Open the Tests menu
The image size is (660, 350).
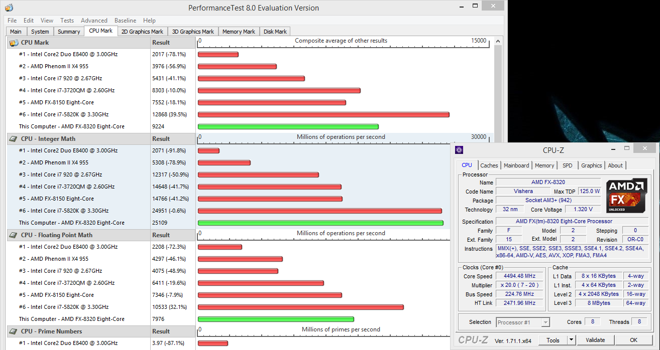click(x=67, y=21)
